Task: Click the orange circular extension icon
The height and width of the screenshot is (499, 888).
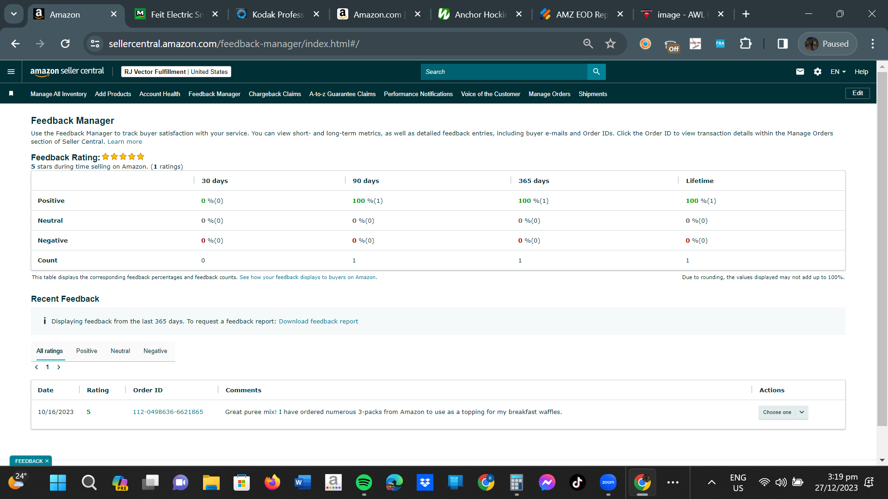Action: 645,43
